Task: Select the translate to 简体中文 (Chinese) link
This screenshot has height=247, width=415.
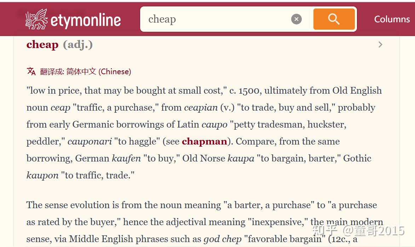Action: click(x=86, y=71)
